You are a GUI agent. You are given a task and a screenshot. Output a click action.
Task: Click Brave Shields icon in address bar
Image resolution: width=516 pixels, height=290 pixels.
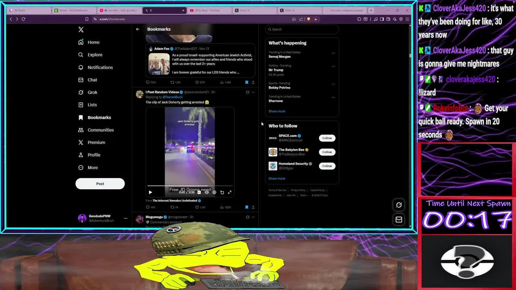(x=309, y=19)
